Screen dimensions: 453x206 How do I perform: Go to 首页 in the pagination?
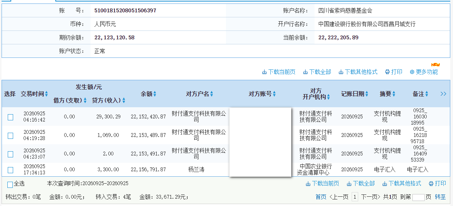(x=321, y=197)
